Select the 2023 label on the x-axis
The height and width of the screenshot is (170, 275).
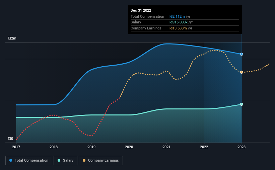(242, 147)
